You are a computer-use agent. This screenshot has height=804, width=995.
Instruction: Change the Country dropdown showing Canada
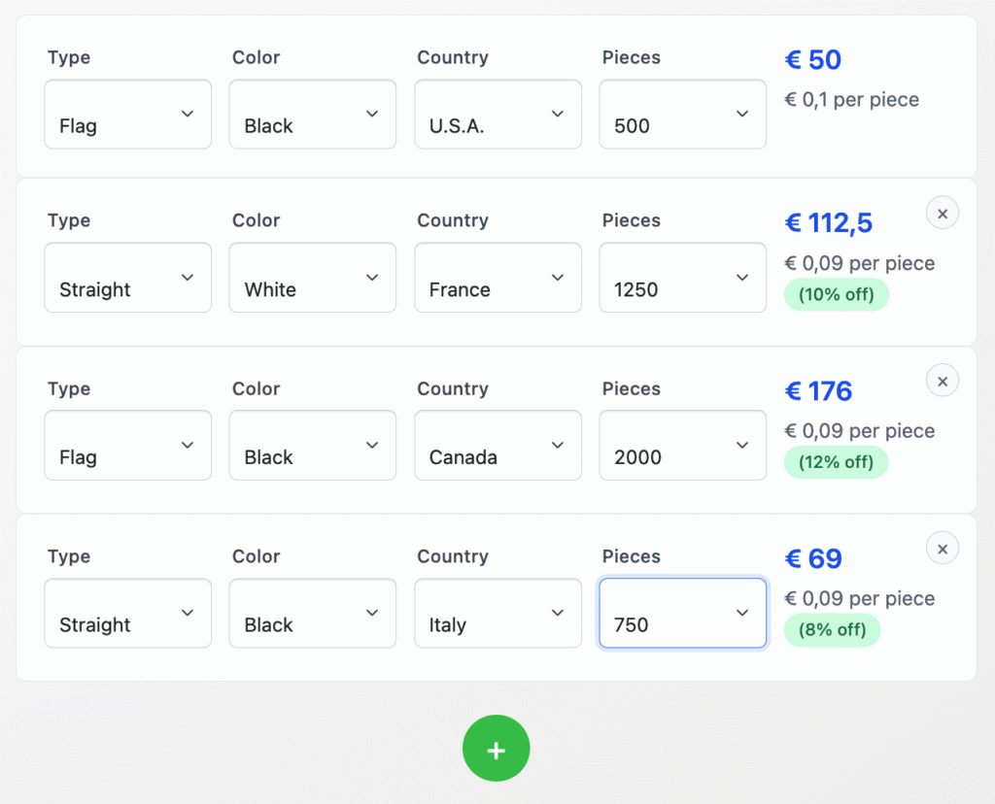(497, 446)
